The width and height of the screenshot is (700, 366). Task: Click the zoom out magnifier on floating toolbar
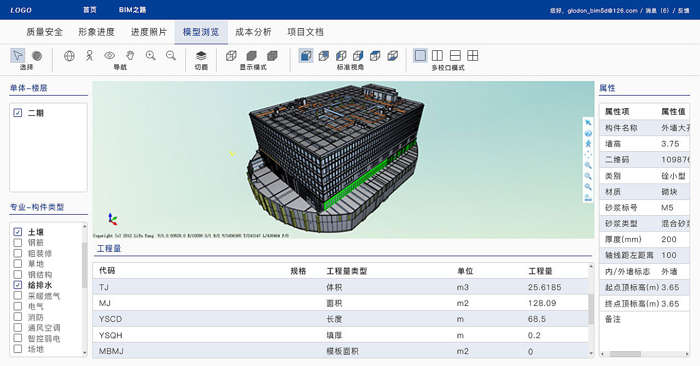(x=588, y=176)
